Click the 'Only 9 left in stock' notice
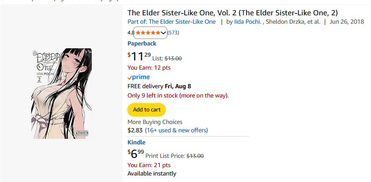The image size is (371, 182). click(178, 96)
